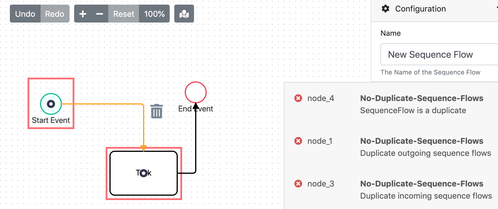Click the red error icon beside node_4
Viewport: 498px width, 209px height.
[x=298, y=98]
